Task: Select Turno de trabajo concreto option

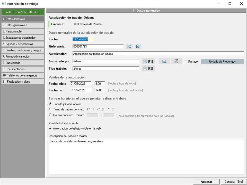Action: [x=50, y=109]
